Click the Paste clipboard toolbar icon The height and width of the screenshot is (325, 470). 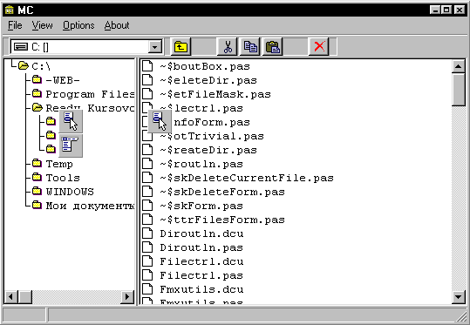(273, 47)
